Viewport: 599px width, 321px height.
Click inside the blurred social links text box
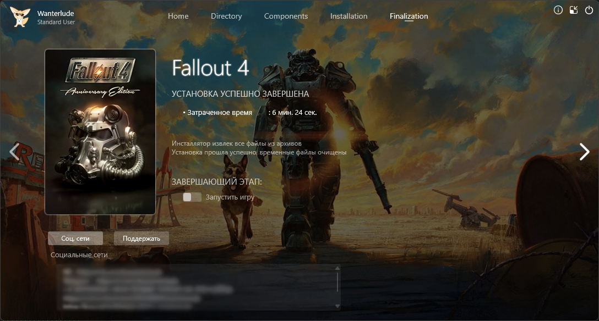(193, 287)
